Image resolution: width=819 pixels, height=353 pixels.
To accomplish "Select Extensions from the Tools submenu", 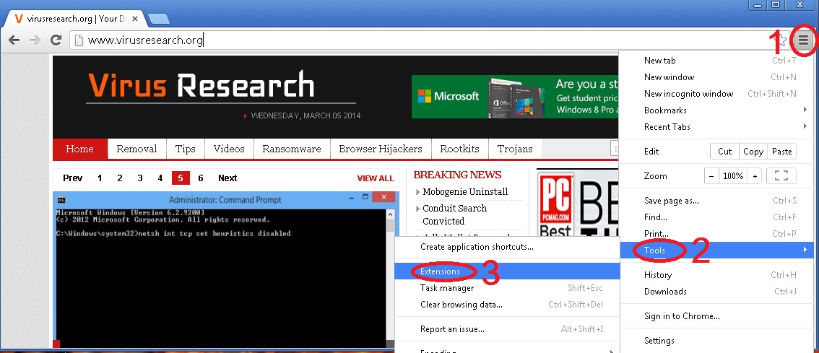I will click(x=441, y=271).
